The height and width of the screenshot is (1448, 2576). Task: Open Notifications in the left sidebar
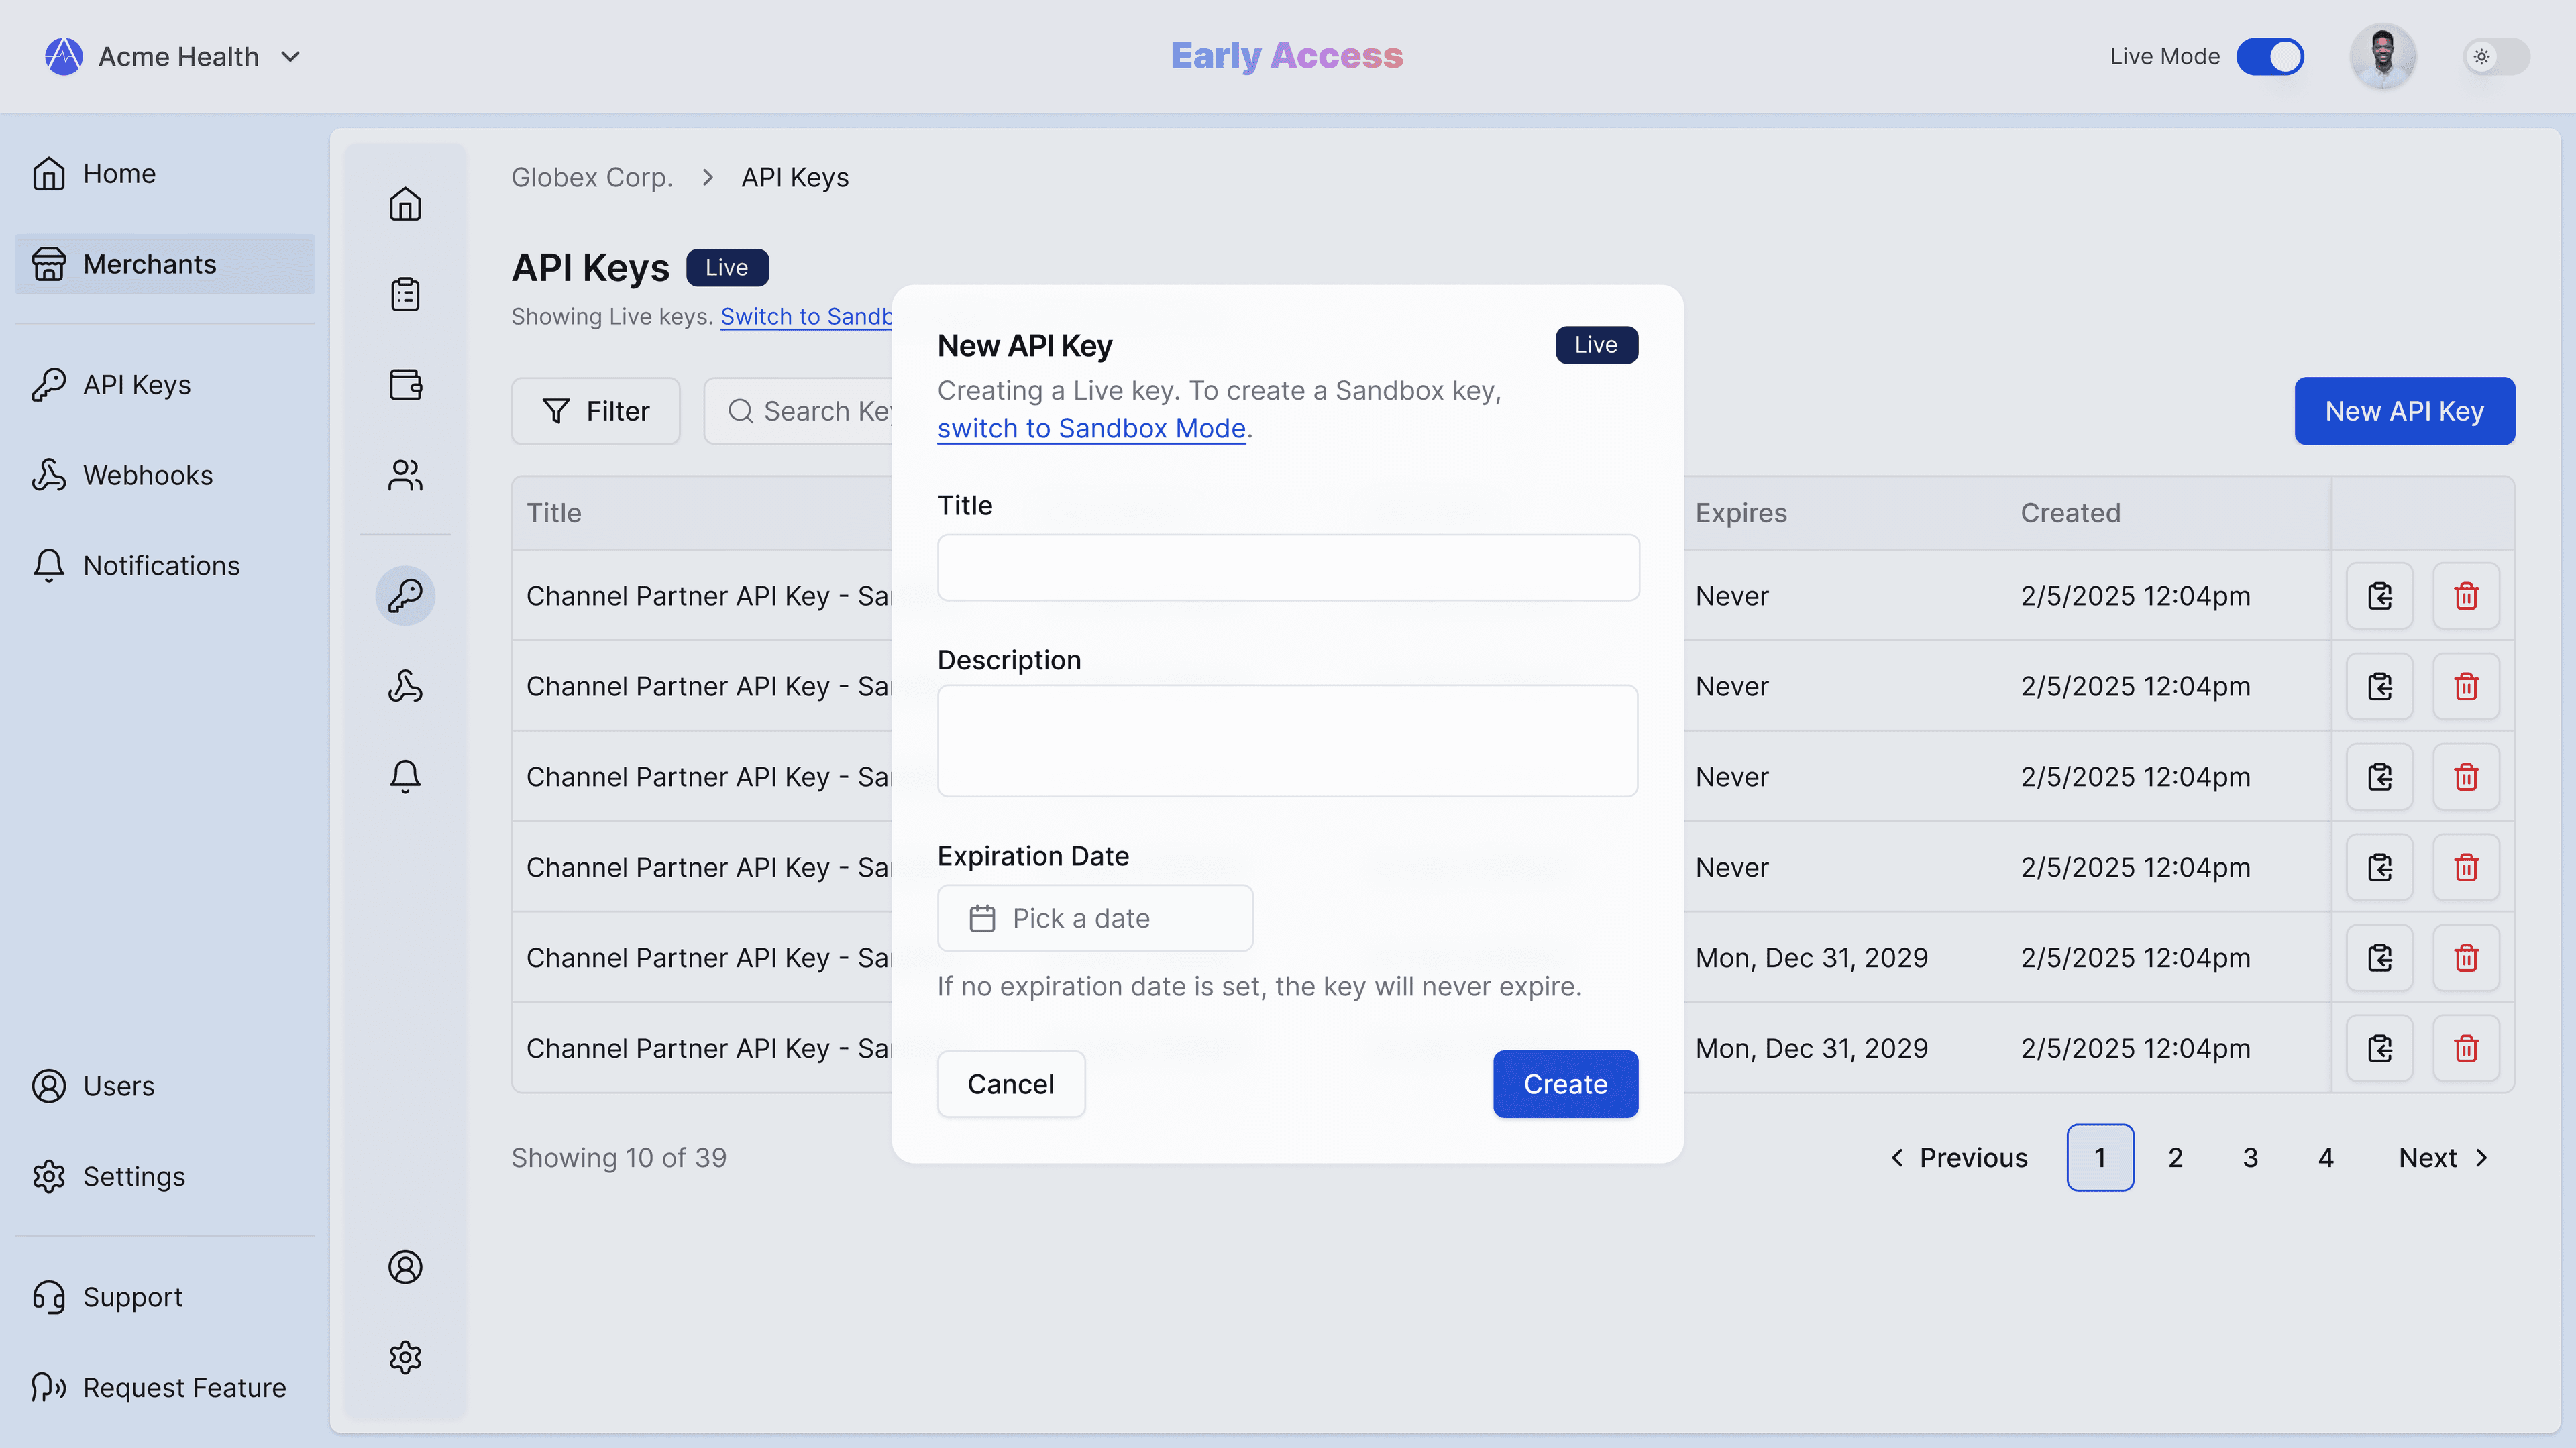pos(165,566)
